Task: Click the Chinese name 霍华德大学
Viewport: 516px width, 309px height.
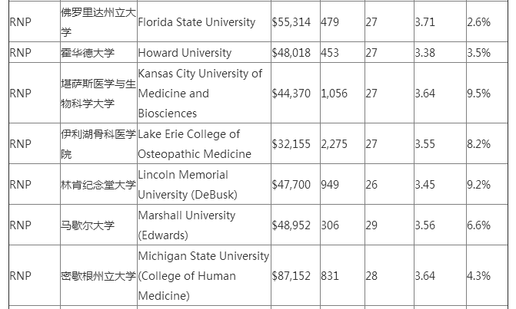Action: (87, 53)
